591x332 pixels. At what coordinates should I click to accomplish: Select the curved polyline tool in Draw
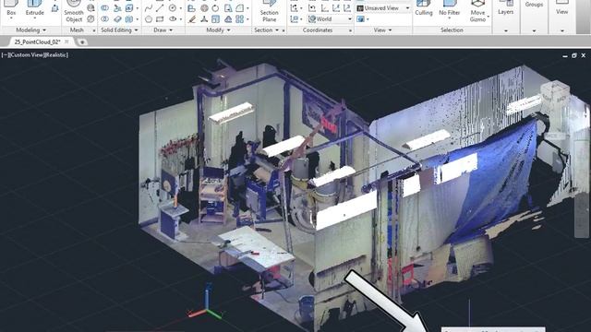click(149, 8)
